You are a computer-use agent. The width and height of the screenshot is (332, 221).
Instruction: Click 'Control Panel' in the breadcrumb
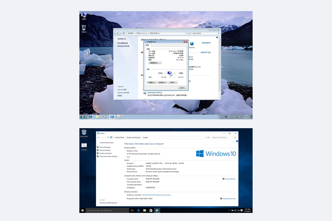coord(119,137)
